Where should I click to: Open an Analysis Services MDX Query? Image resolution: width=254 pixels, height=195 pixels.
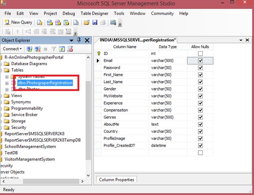[x=50, y=22]
